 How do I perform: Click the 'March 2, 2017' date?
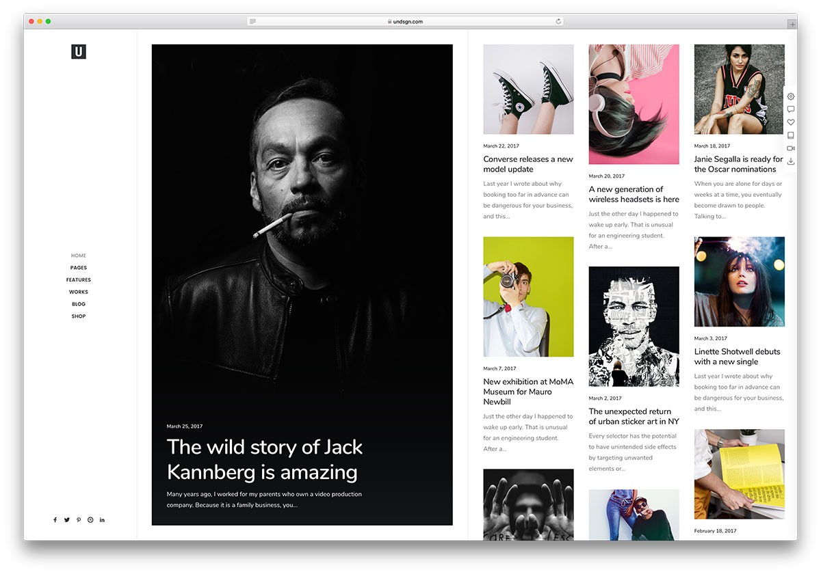click(x=605, y=398)
